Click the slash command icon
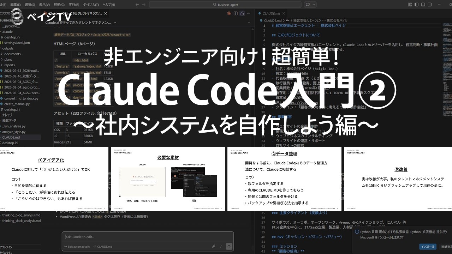Image resolution: width=452 pixels, height=254 pixels. click(220, 247)
